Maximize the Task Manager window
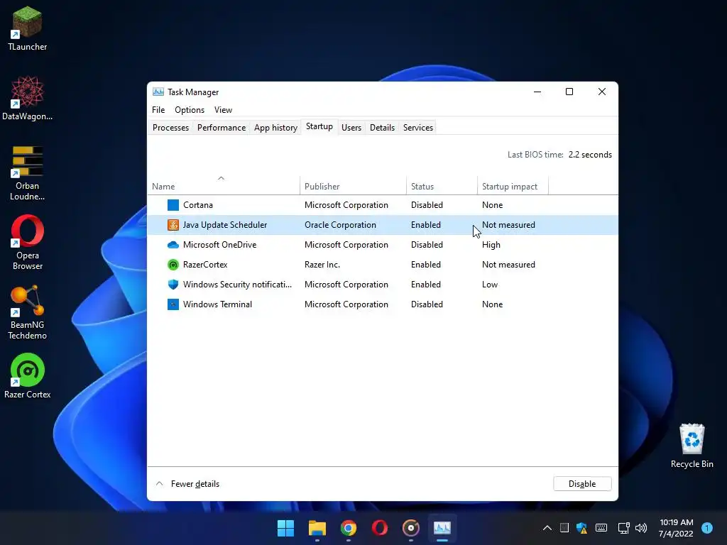Image resolution: width=727 pixels, height=545 pixels. click(x=569, y=92)
